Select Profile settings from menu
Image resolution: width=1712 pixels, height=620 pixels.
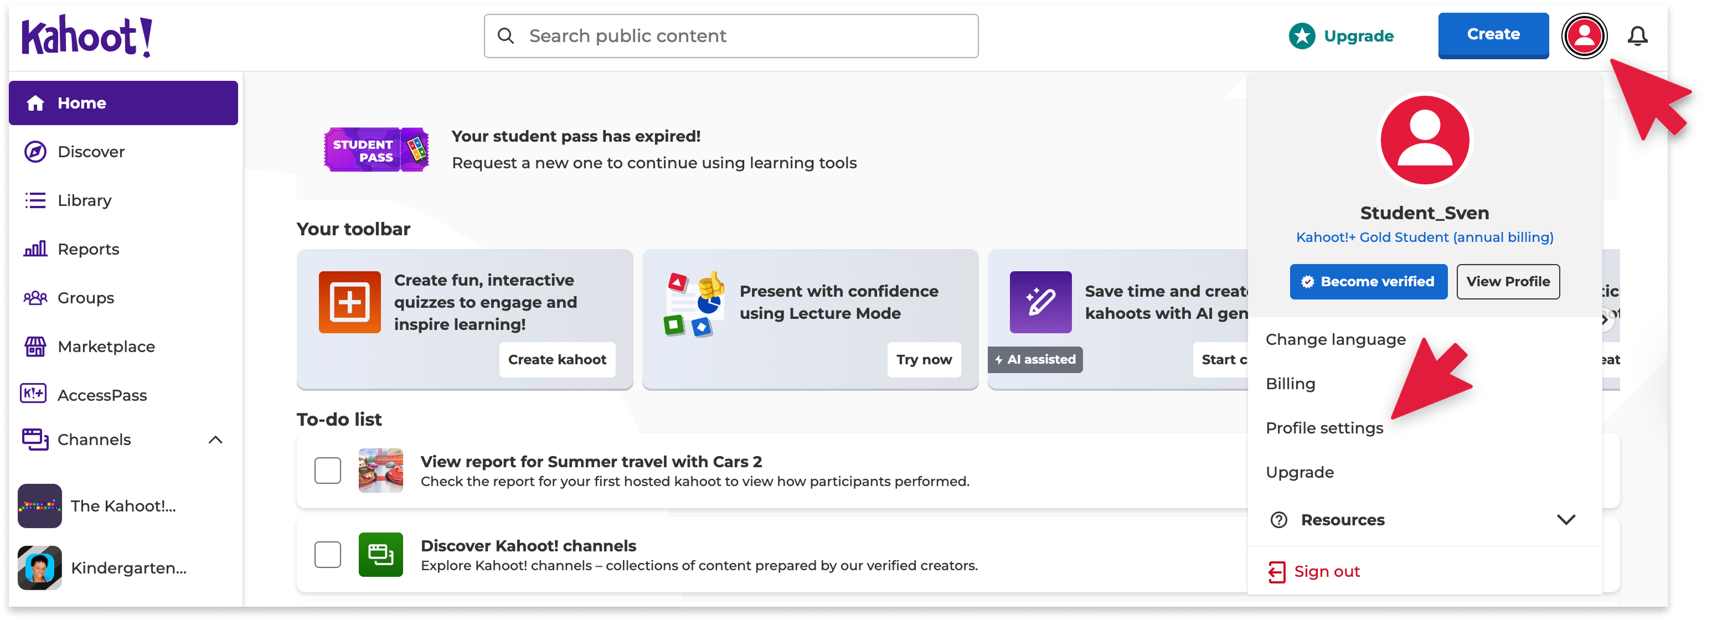point(1324,428)
